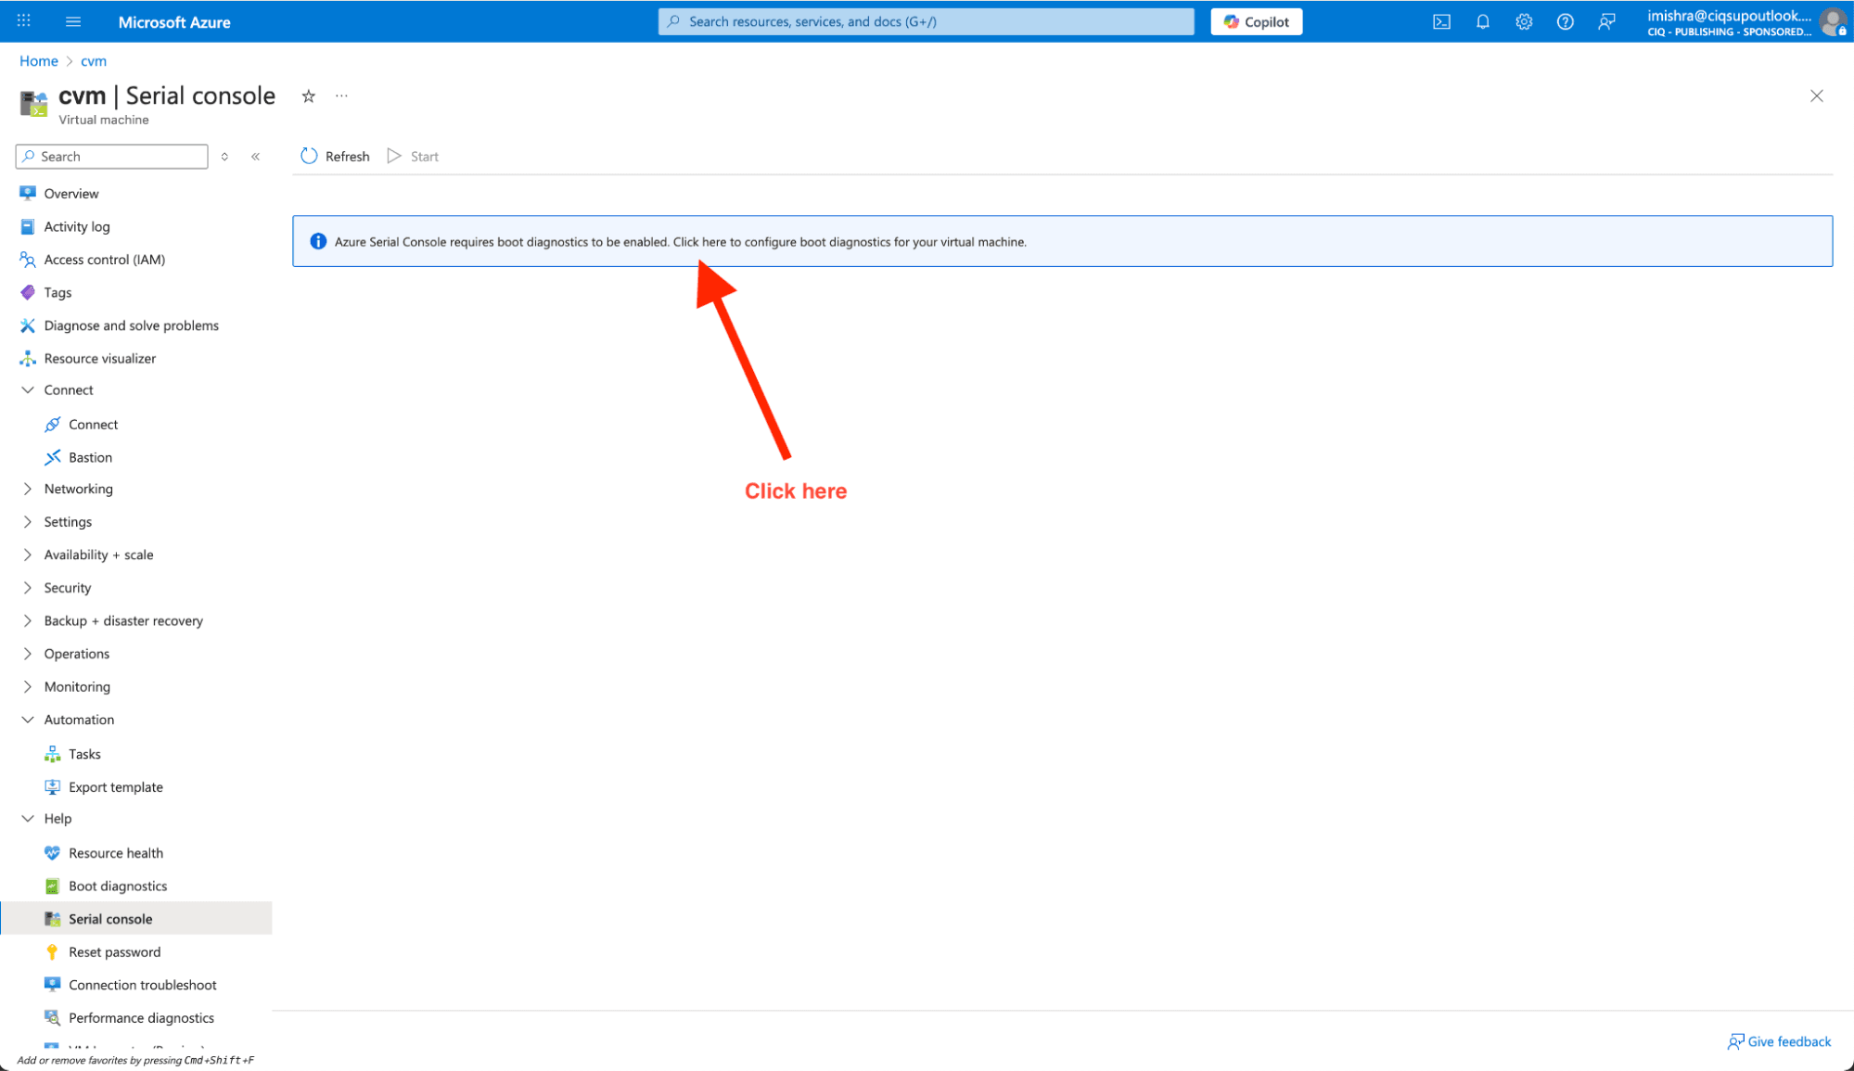This screenshot has width=1854, height=1071.
Task: Expand the Networking section
Action: (78, 489)
